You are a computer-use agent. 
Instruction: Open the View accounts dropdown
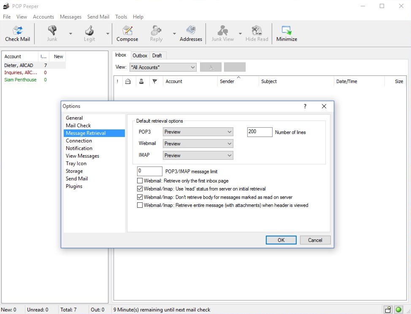coord(163,67)
